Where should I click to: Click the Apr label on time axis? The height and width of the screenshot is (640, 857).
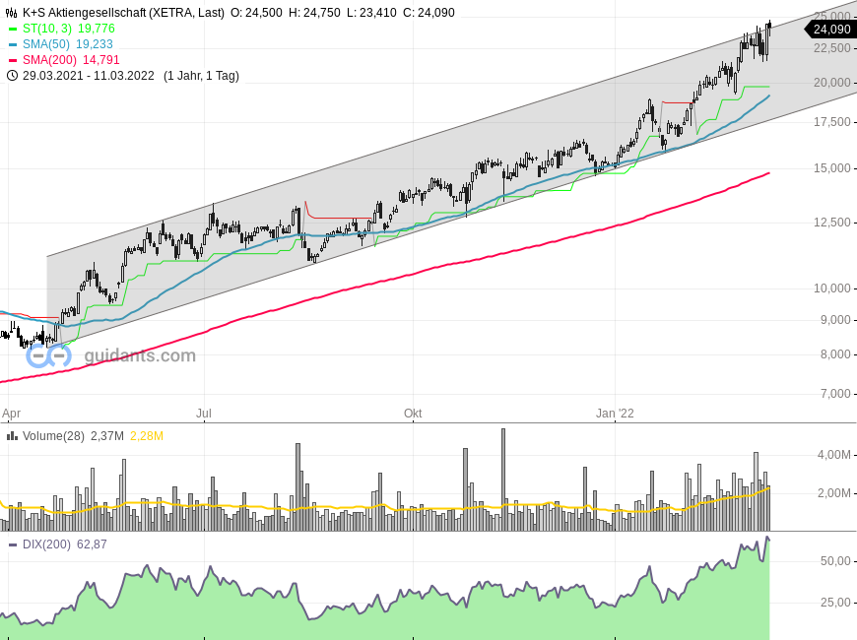(x=11, y=414)
